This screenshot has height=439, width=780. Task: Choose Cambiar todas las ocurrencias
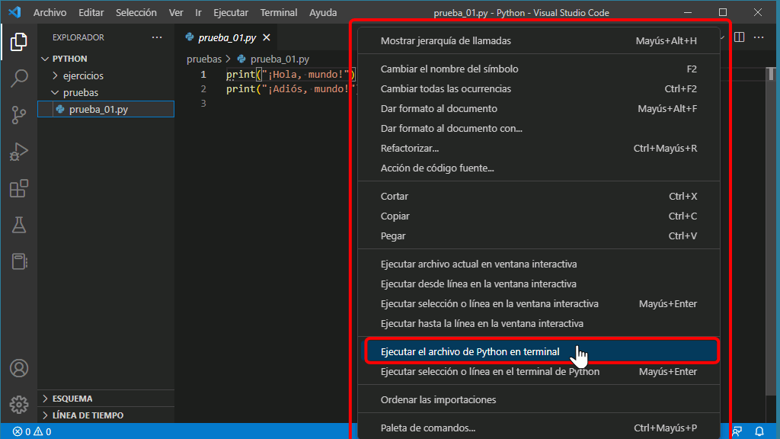coord(539,88)
